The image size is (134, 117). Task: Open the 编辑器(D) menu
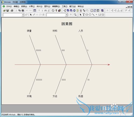point(56,6)
